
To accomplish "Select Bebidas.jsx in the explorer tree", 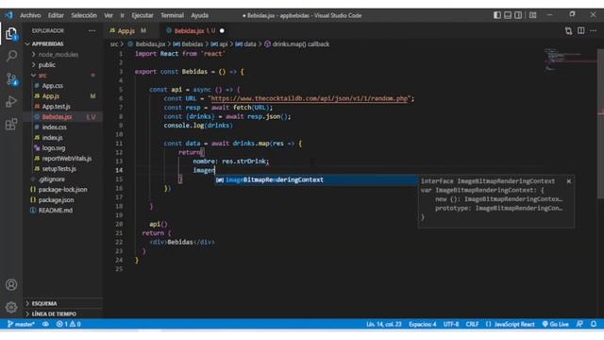I will pyautogui.click(x=63, y=117).
